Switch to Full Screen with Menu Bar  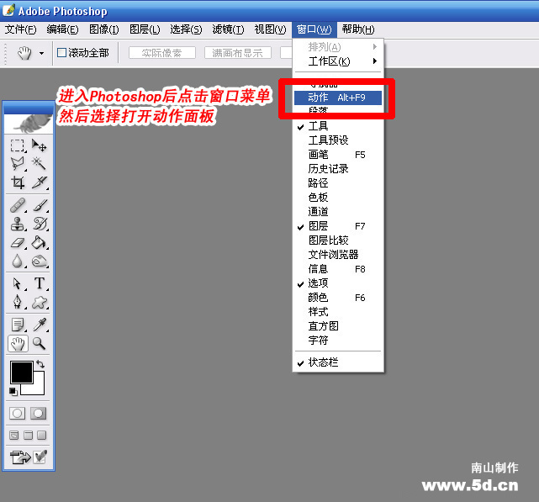[x=29, y=436]
